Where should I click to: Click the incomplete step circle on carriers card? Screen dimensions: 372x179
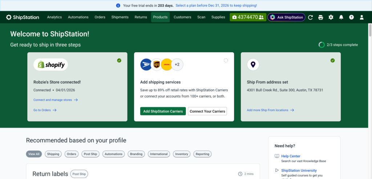tap(226, 61)
